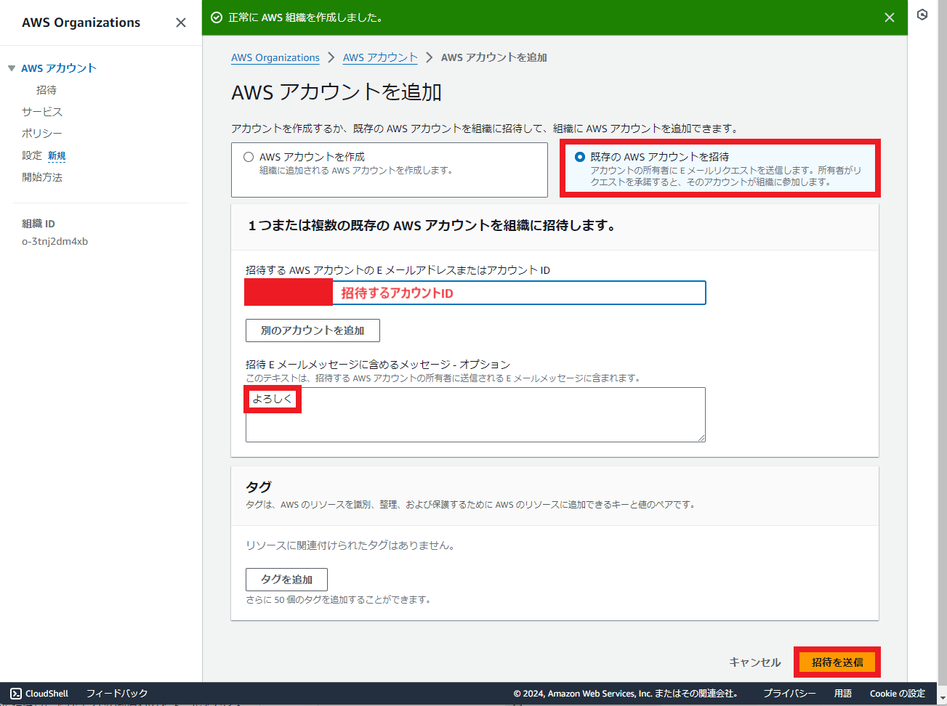The image size is (947, 706).
Task: Click the タグ section heading
Action: (259, 487)
